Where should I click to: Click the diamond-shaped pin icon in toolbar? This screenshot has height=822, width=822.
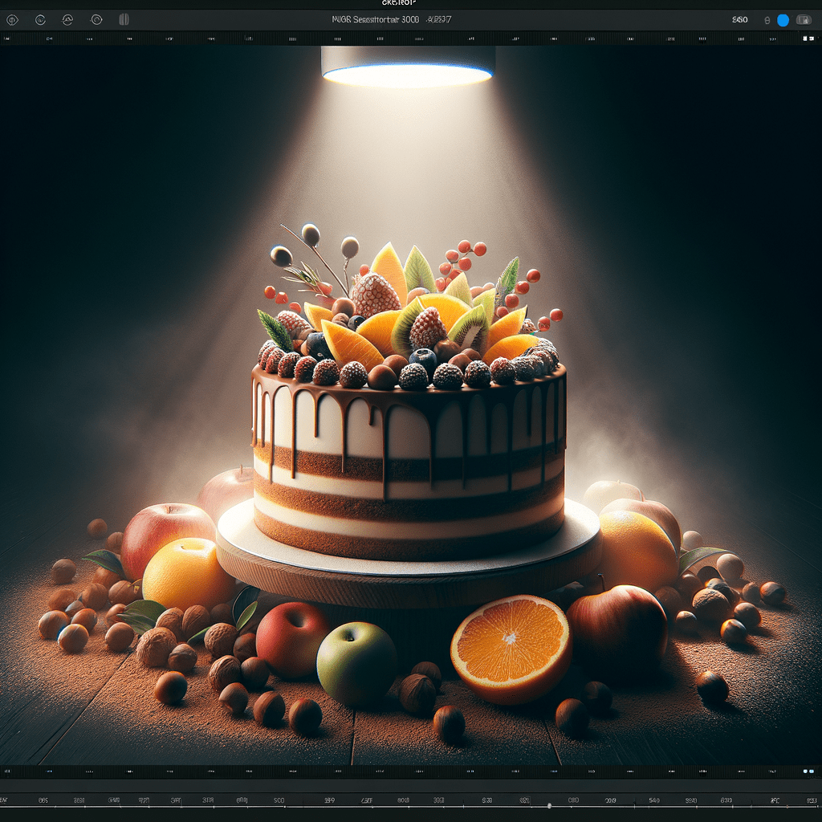(12, 20)
